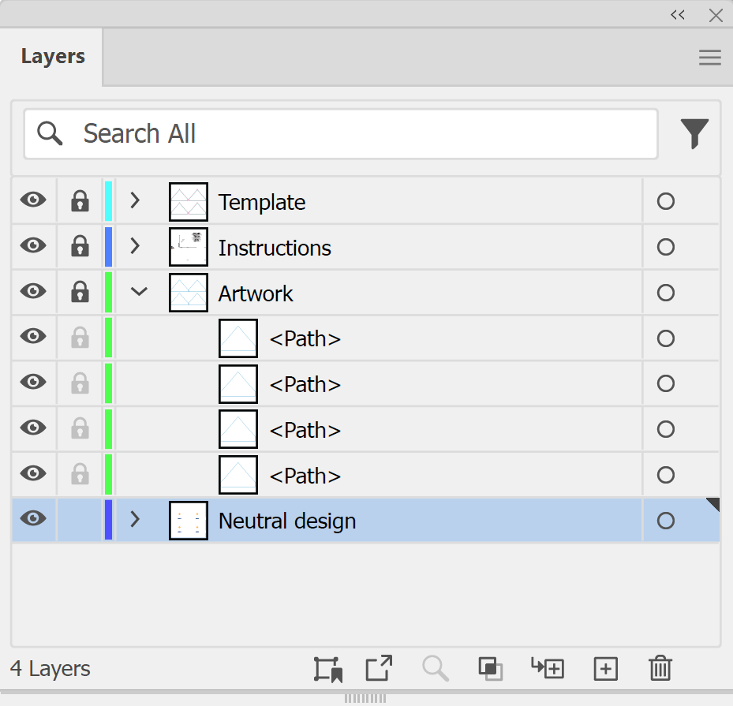Viewport: 733px width, 706px height.
Task: Toggle visibility of first Path item
Action: tap(33, 336)
